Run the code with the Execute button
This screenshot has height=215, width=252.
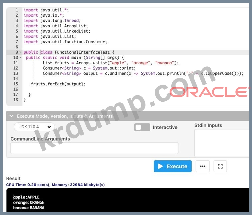tap(173, 166)
